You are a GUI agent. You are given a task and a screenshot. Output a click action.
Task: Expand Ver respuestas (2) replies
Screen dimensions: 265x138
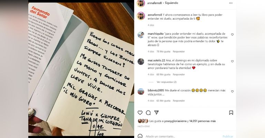(166, 82)
